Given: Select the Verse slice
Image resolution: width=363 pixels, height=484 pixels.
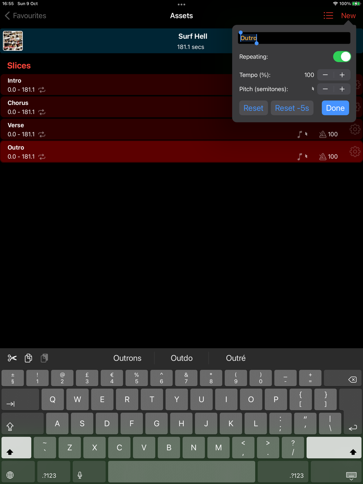Looking at the screenshot, I should pos(181,130).
